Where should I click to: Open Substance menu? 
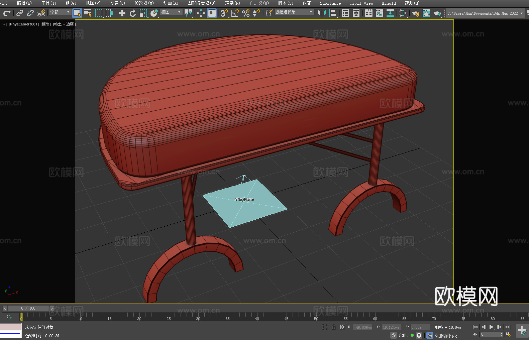(330, 3)
